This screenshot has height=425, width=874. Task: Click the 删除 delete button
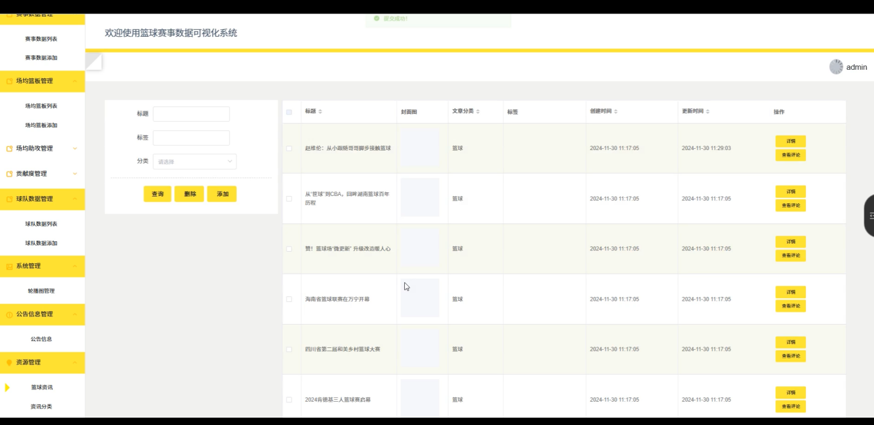189,194
